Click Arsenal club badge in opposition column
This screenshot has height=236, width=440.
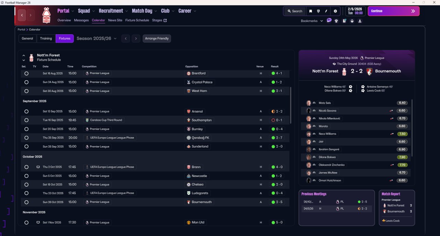click(x=188, y=111)
